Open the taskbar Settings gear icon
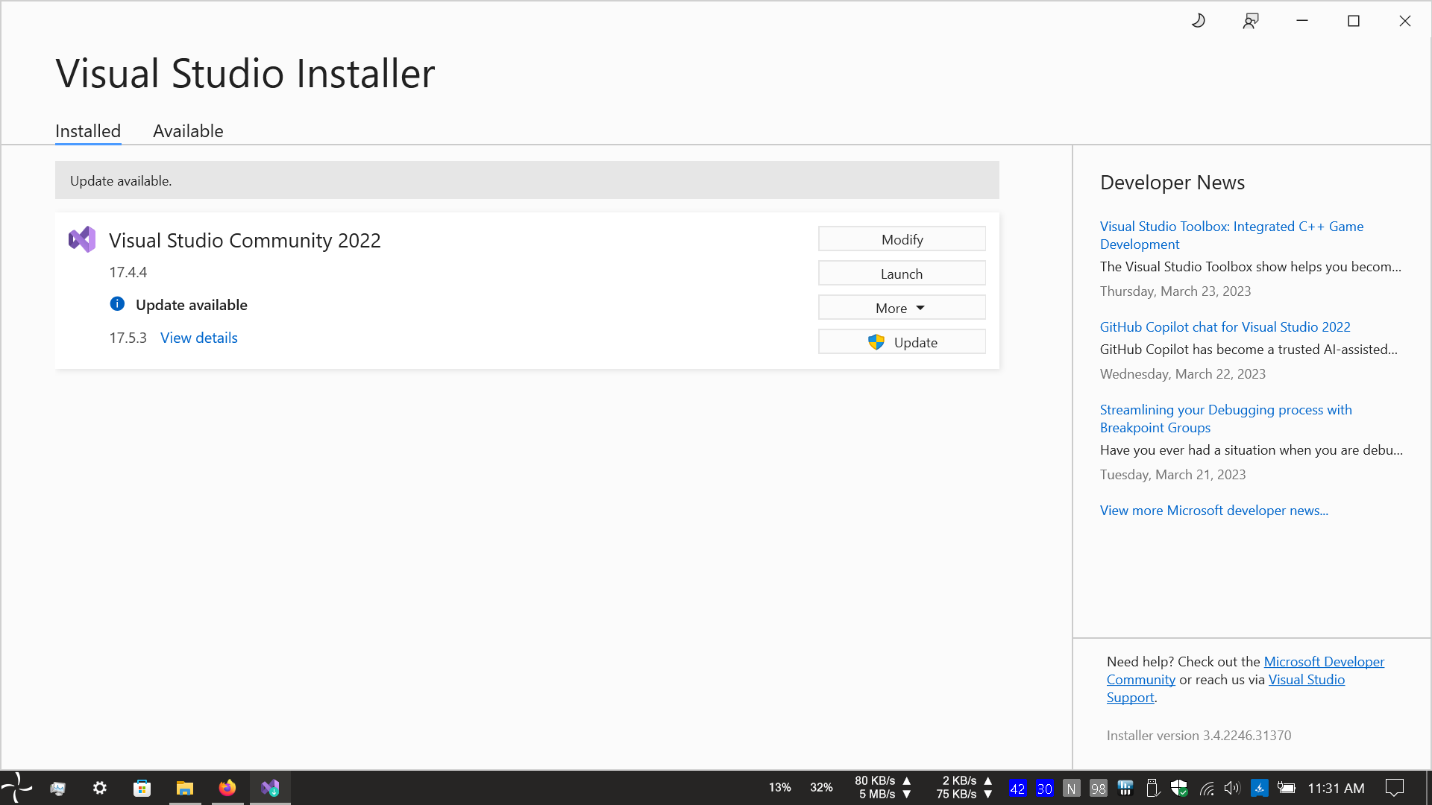This screenshot has width=1432, height=805. (x=100, y=788)
